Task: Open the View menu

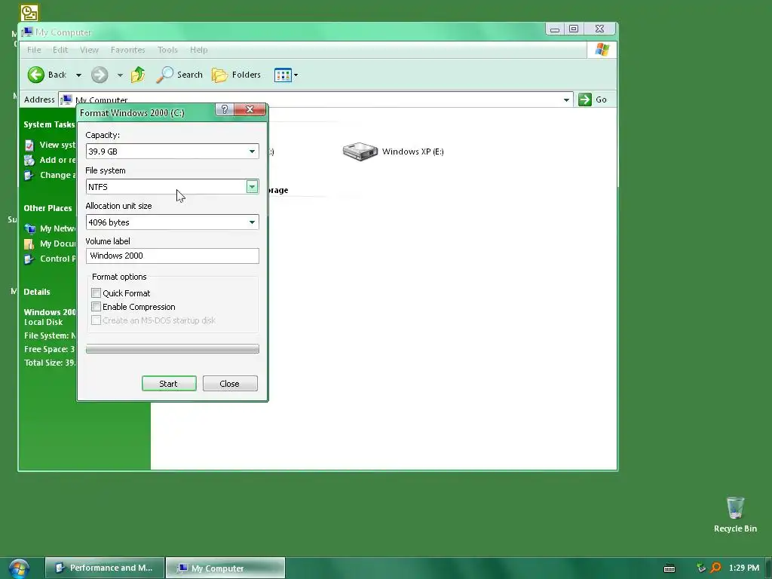Action: [x=89, y=50]
